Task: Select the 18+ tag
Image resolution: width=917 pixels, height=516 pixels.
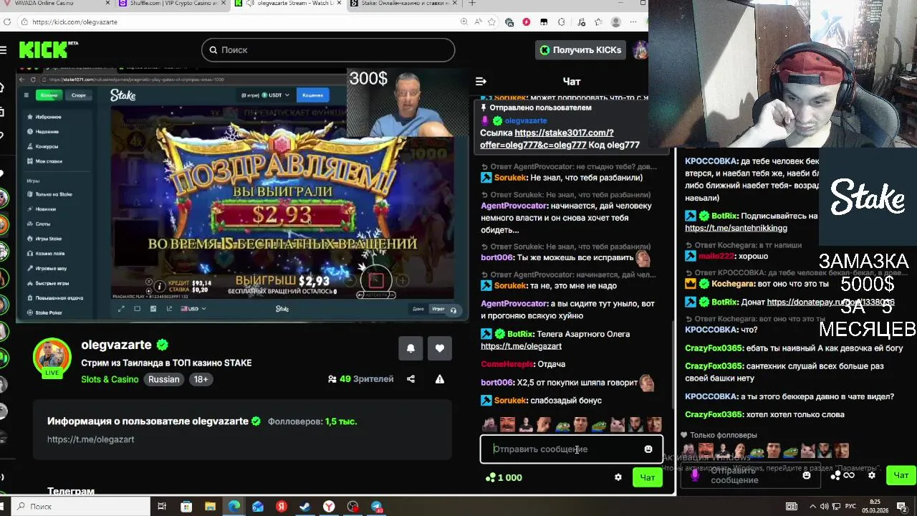Action: click(x=201, y=379)
